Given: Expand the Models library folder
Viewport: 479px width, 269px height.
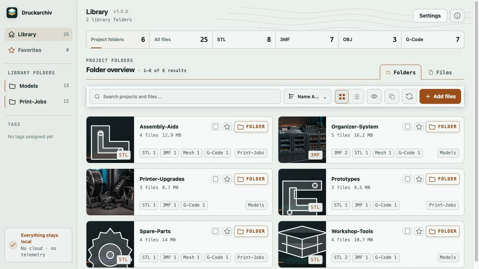Looking at the screenshot, I should (x=39, y=86).
